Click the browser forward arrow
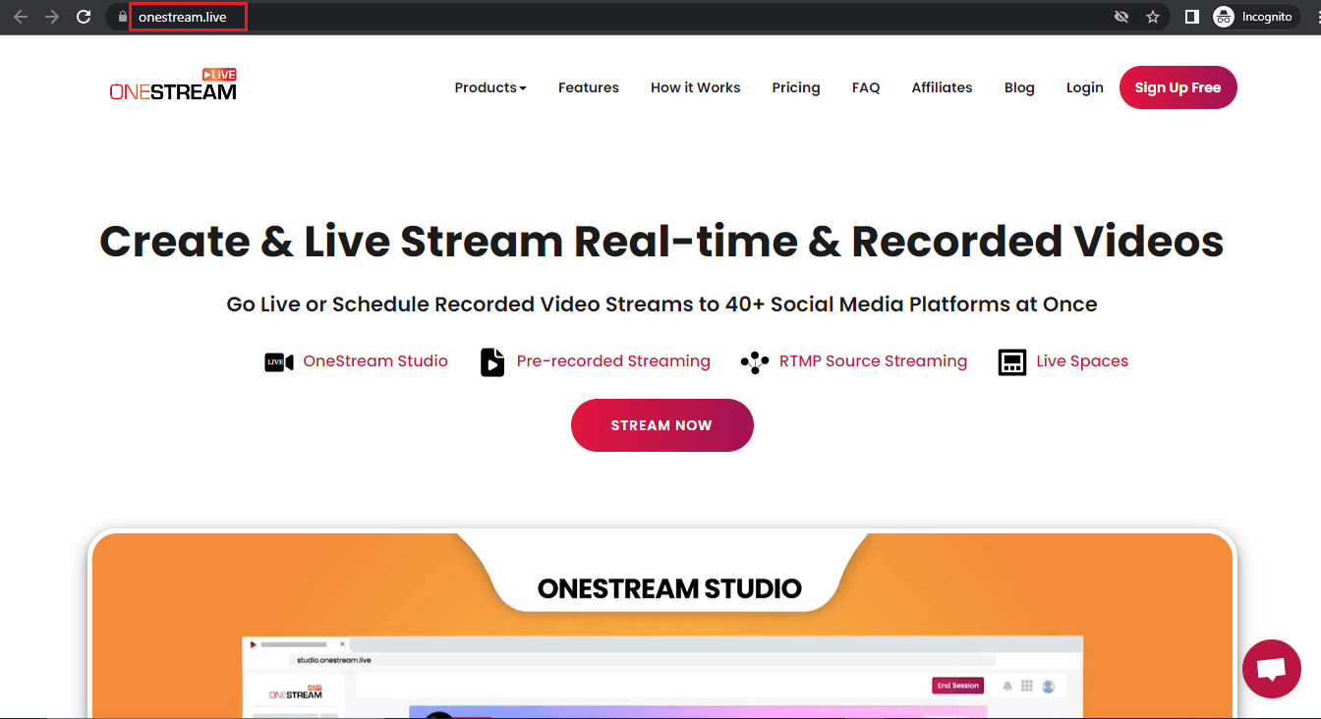1321x719 pixels. pyautogui.click(x=52, y=17)
